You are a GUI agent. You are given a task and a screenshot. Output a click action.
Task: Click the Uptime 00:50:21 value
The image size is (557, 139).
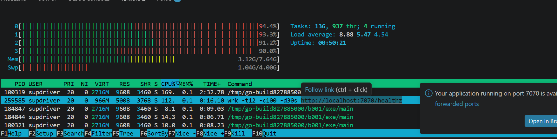point(332,43)
